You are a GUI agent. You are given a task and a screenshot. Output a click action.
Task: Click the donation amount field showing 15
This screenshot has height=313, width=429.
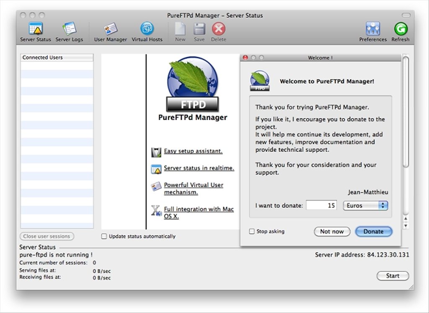point(321,205)
